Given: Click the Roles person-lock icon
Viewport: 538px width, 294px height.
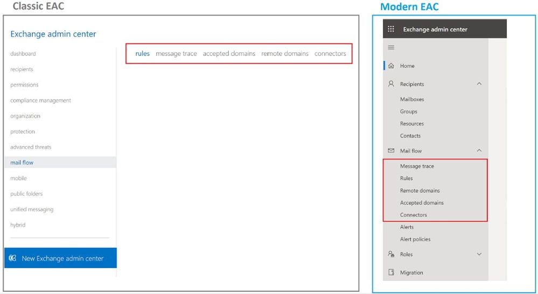Looking at the screenshot, I should (391, 254).
